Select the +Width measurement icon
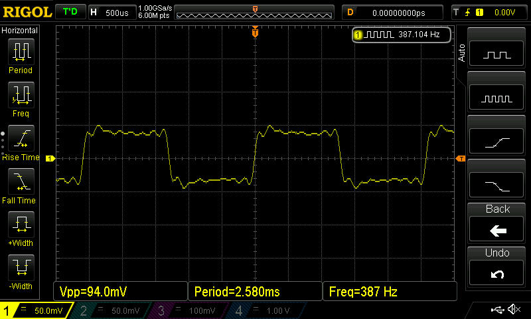 (x=21, y=225)
